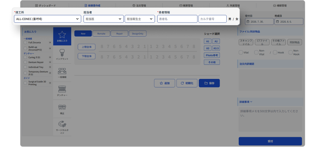The width and height of the screenshot is (325, 147).
Task: Open the 一般補綴 bridge category icon
Action: pyautogui.click(x=62, y=72)
